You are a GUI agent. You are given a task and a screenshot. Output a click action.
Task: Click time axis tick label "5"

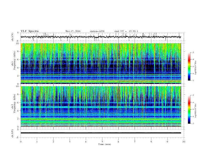102,142
